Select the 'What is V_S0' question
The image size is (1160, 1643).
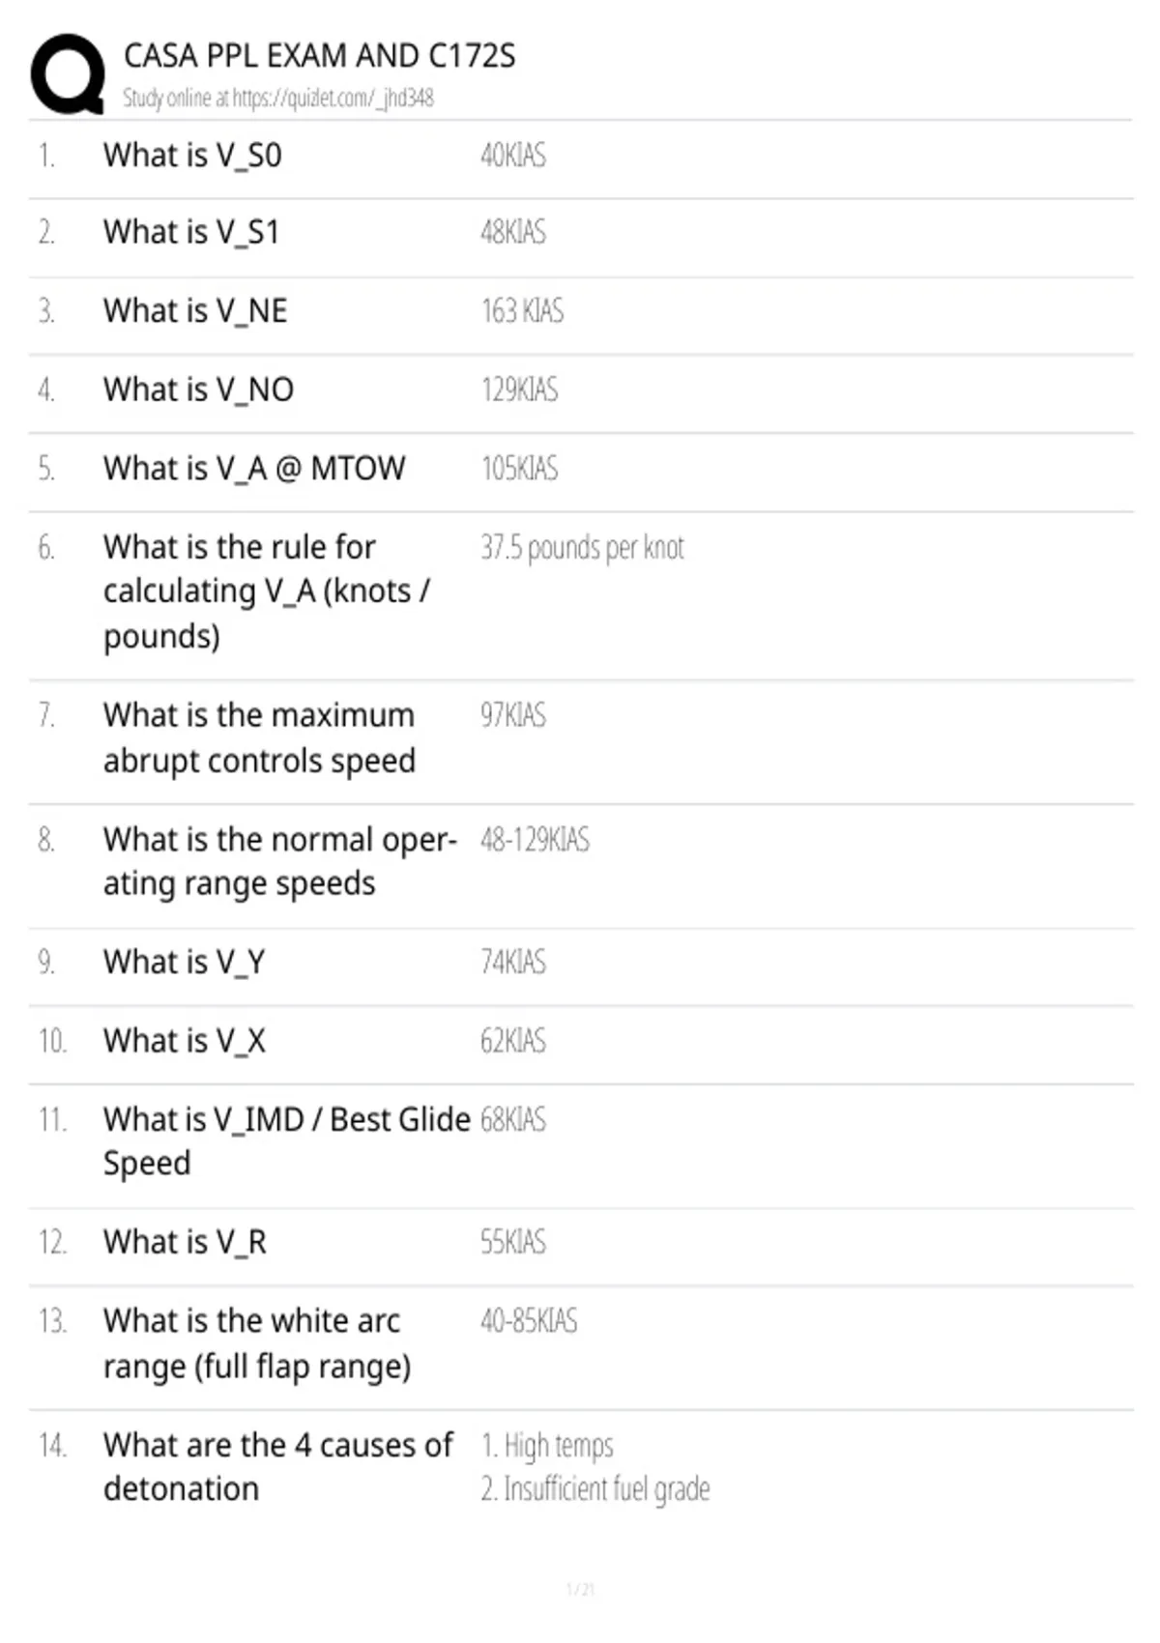click(192, 156)
